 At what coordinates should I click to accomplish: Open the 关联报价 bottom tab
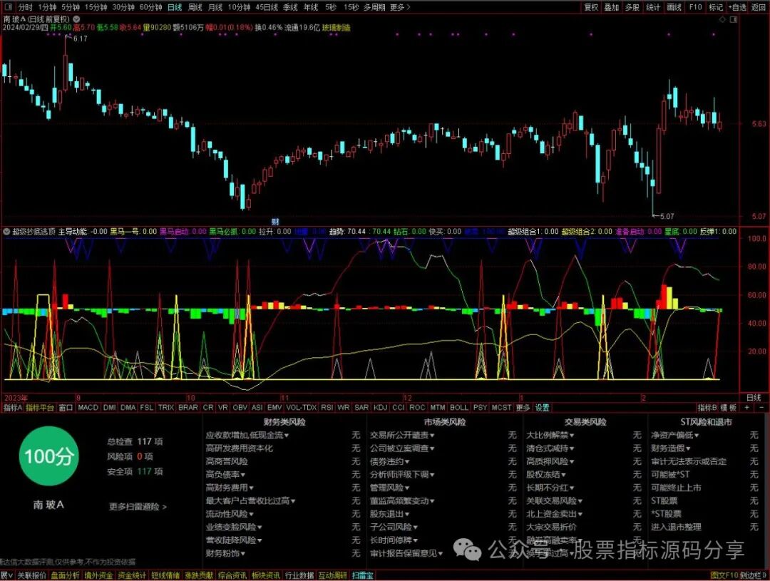pos(32,575)
